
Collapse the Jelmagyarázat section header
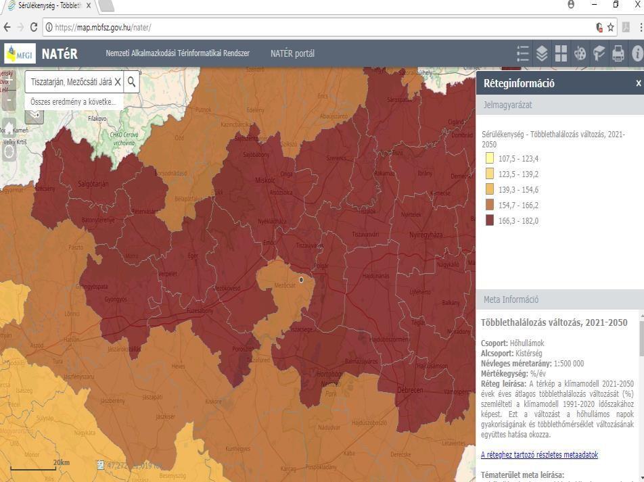[560, 105]
